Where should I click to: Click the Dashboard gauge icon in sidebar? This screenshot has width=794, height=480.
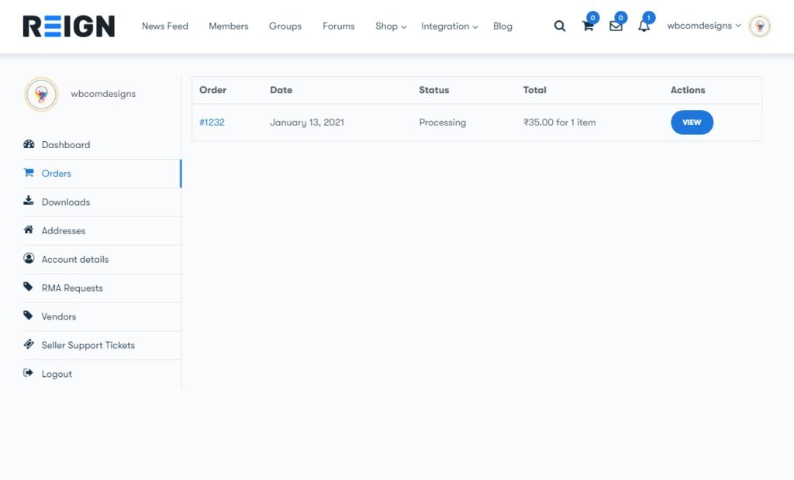29,144
